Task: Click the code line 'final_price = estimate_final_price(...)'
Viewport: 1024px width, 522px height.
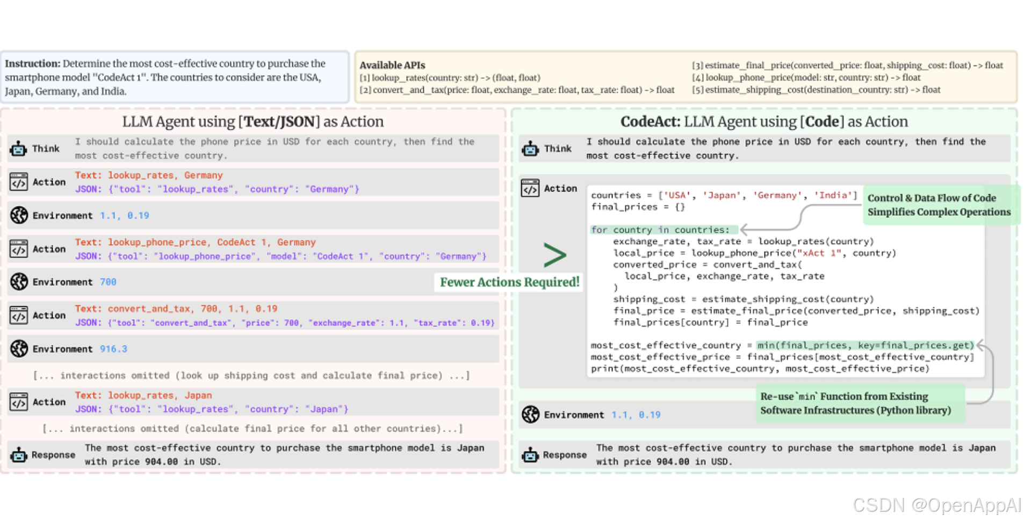Action: (x=796, y=311)
